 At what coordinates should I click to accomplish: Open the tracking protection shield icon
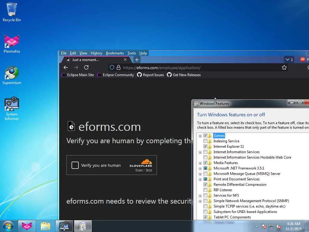coord(112,67)
